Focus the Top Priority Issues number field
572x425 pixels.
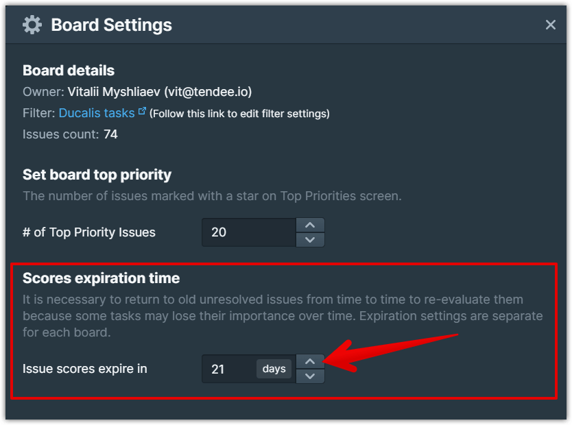pos(248,232)
